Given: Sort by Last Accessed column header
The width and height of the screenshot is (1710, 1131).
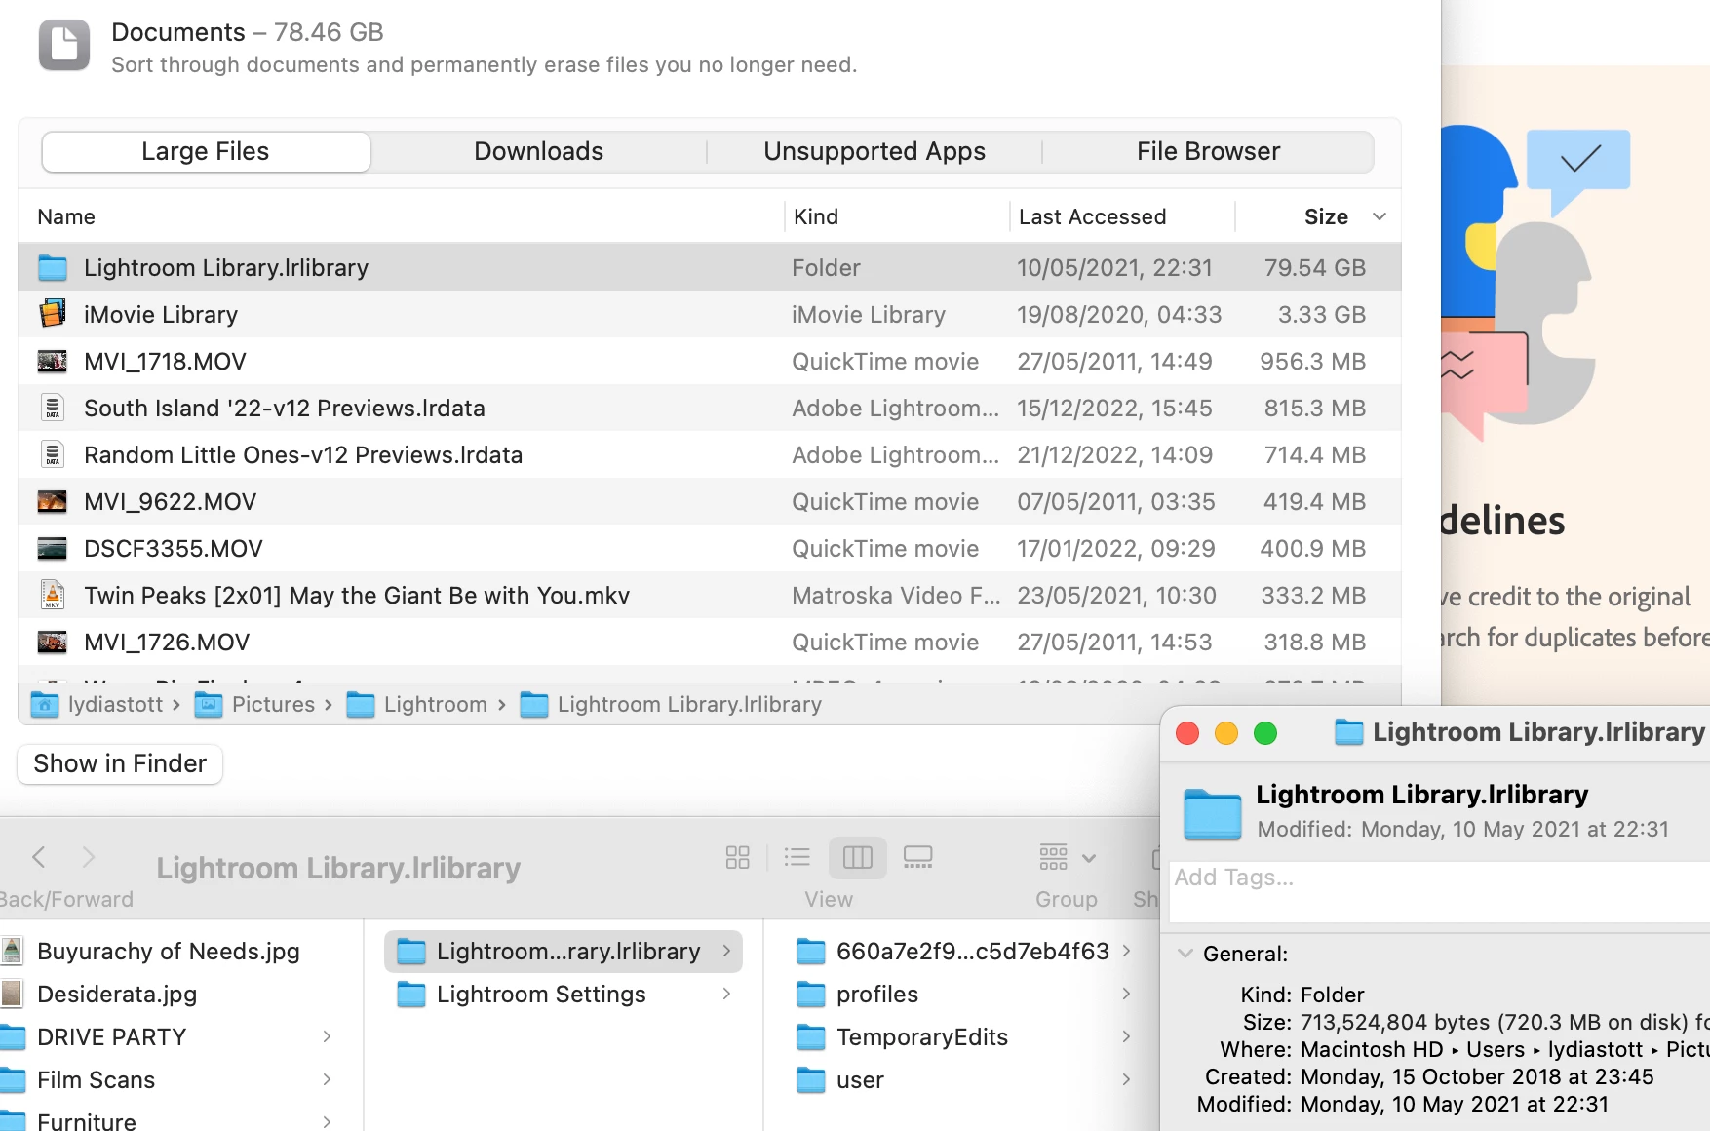Looking at the screenshot, I should (x=1092, y=216).
